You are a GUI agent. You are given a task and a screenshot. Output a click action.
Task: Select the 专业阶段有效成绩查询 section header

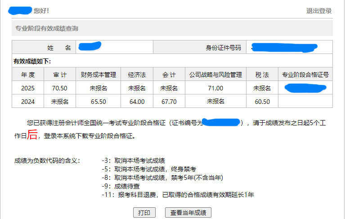(47, 28)
